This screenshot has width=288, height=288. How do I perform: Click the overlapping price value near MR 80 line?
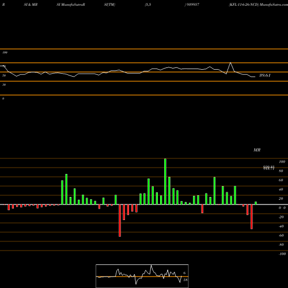click(268, 168)
